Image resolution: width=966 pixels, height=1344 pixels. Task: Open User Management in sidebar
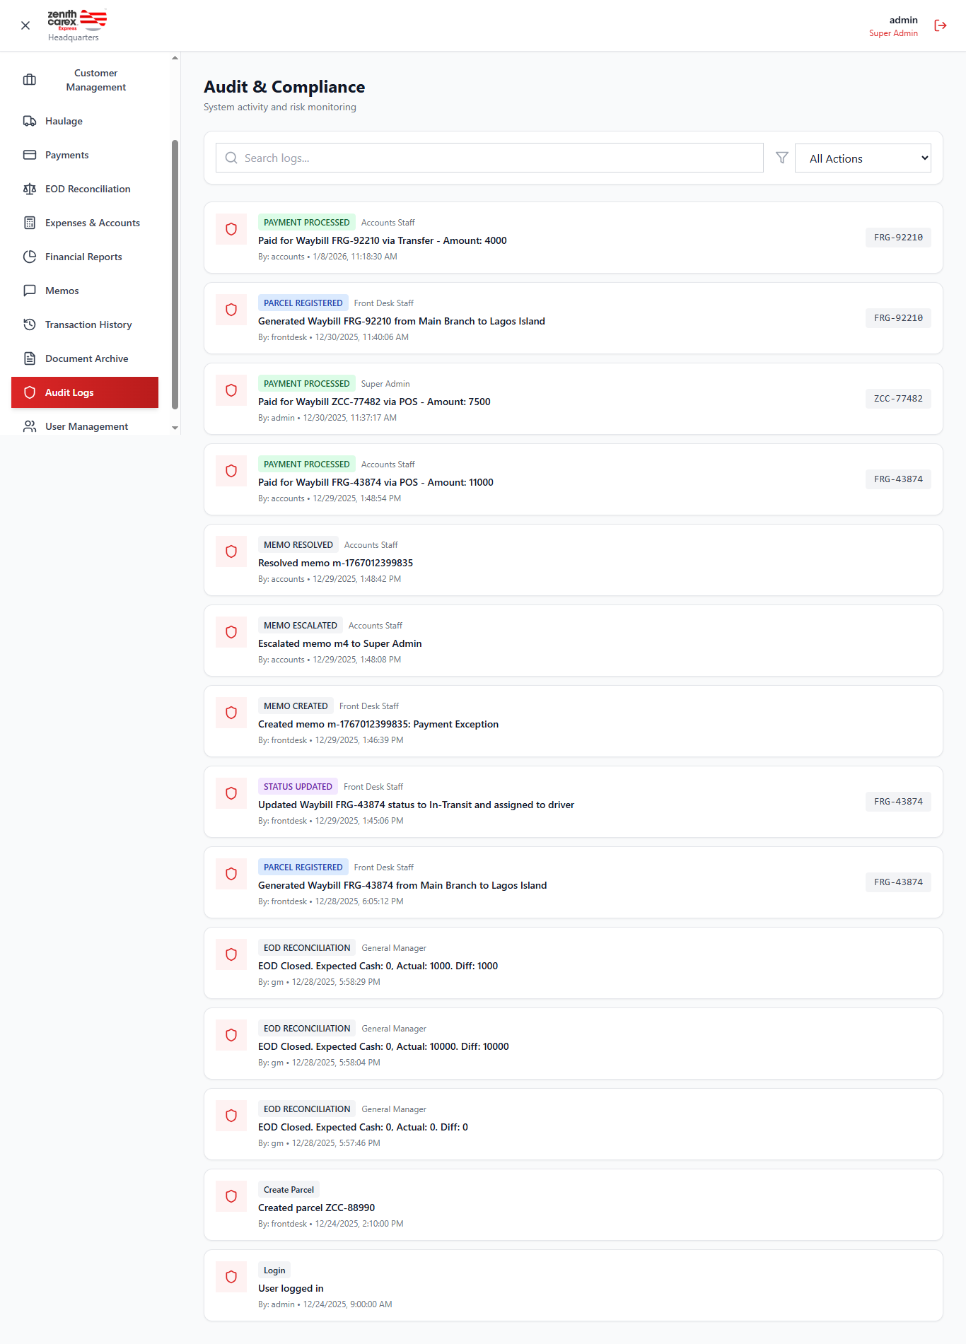point(86,426)
